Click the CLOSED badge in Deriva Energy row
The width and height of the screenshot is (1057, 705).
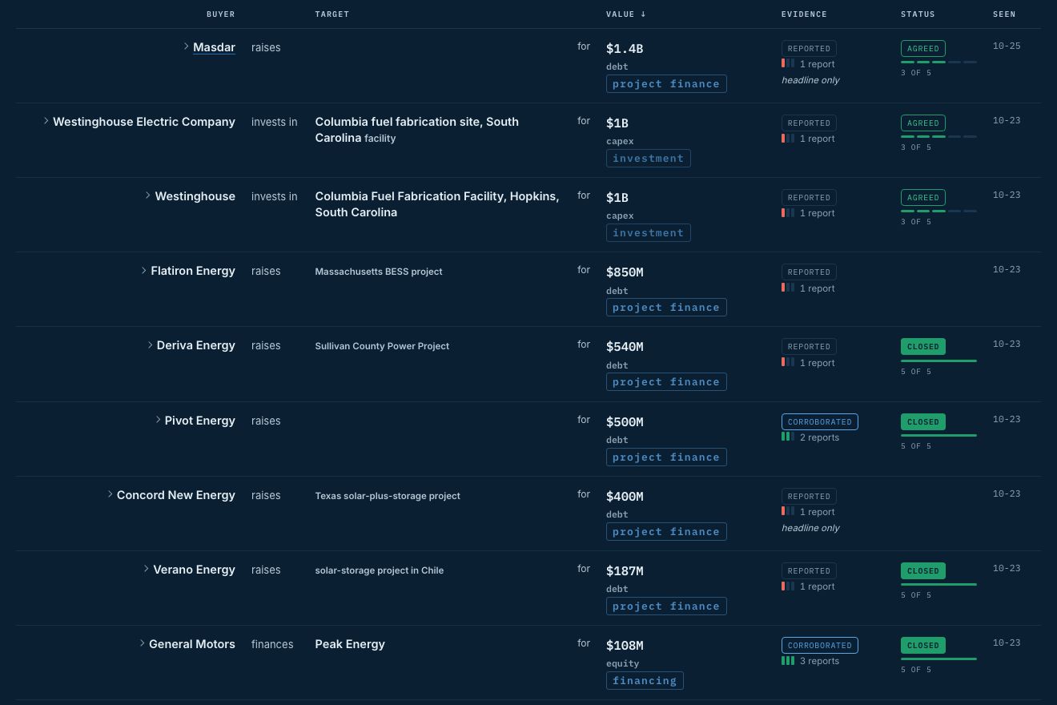pyautogui.click(x=923, y=347)
